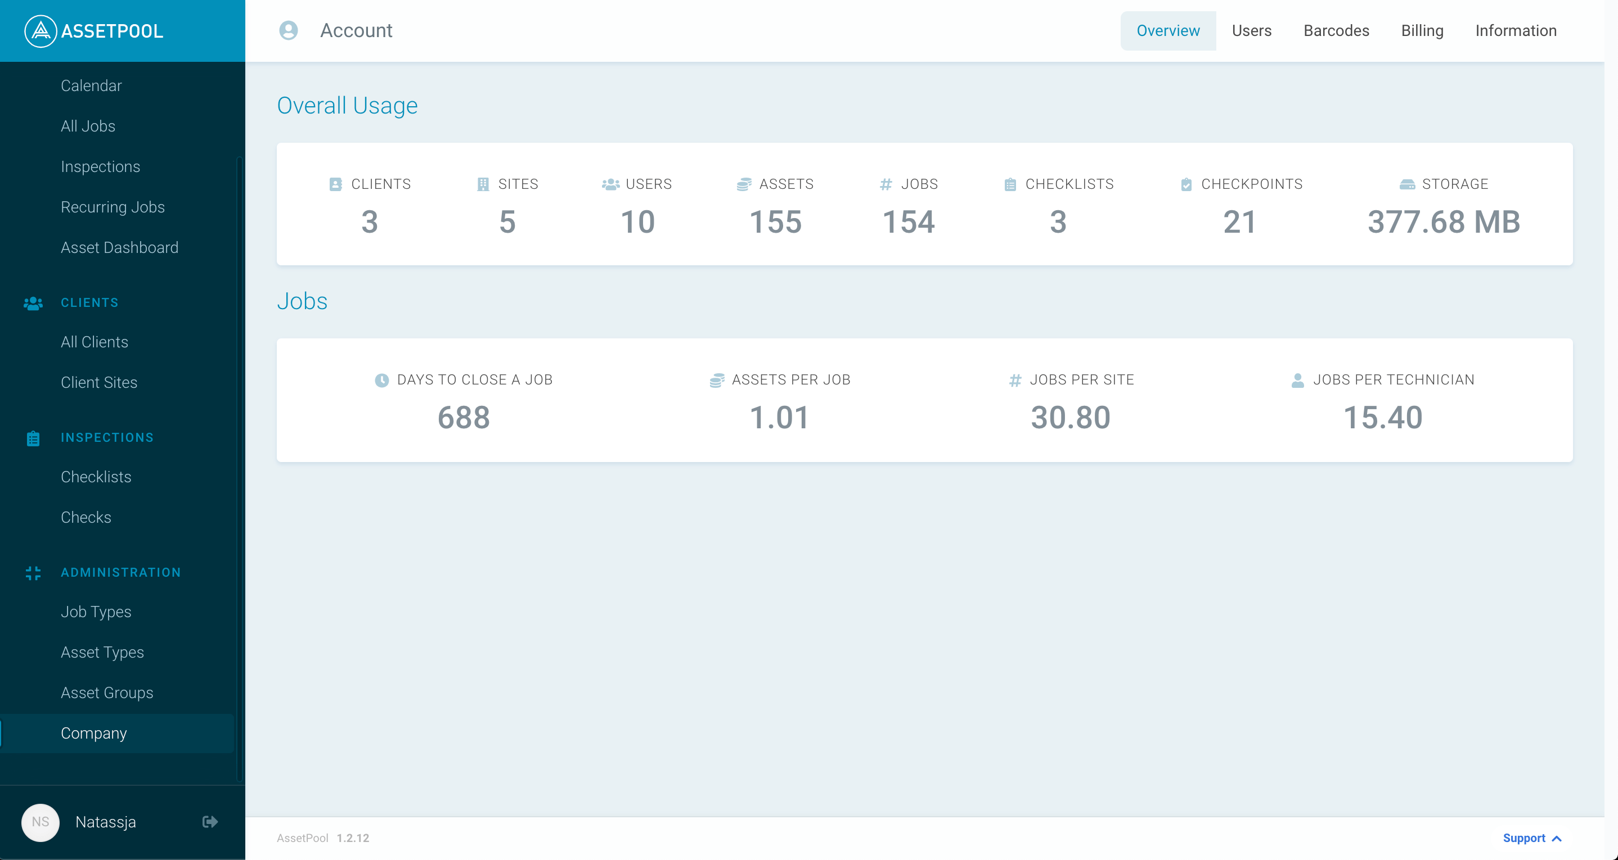The height and width of the screenshot is (860, 1618).
Task: Click the logout icon next to Natassja
Action: tap(209, 822)
